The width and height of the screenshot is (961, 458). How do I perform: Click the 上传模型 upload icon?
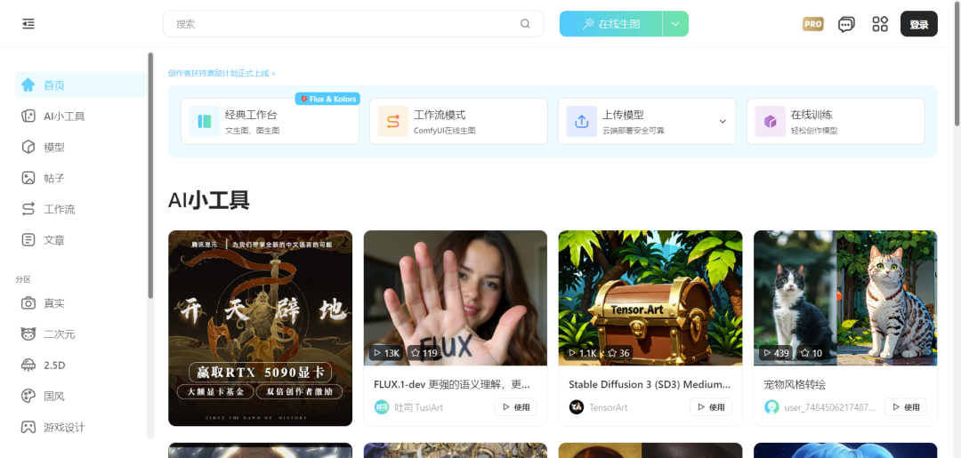[x=582, y=121]
